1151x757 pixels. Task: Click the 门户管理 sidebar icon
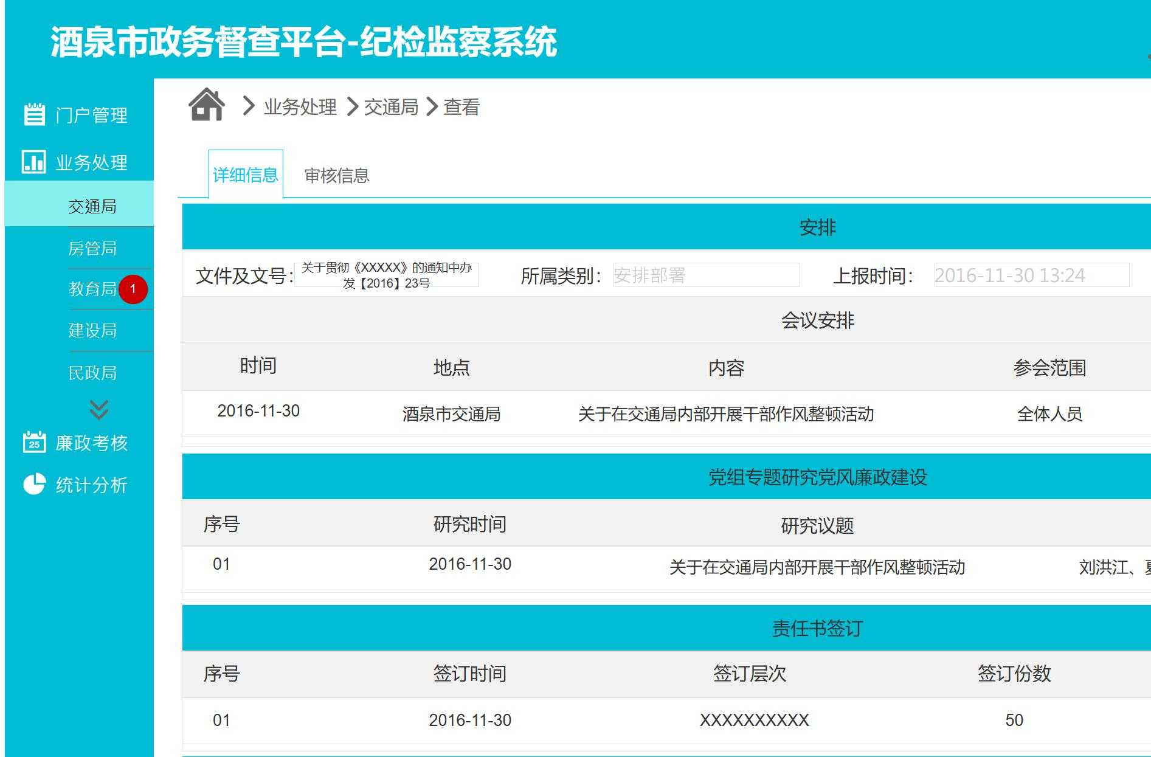(x=35, y=114)
